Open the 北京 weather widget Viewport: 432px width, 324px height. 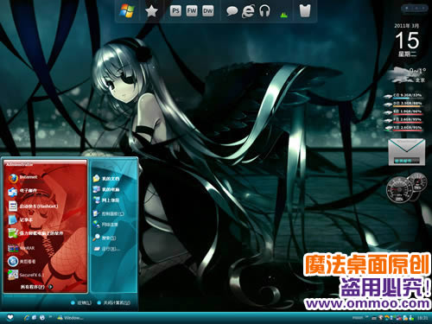point(407,75)
